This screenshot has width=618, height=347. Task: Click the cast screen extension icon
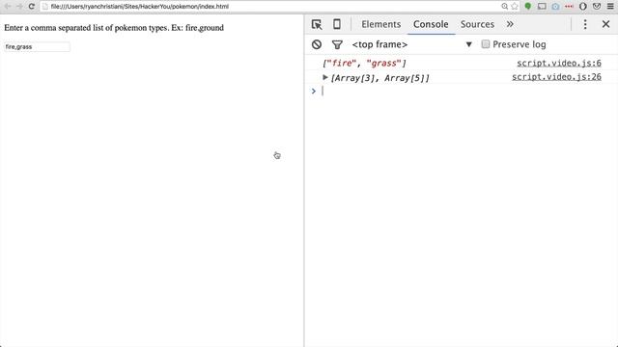pos(542,7)
